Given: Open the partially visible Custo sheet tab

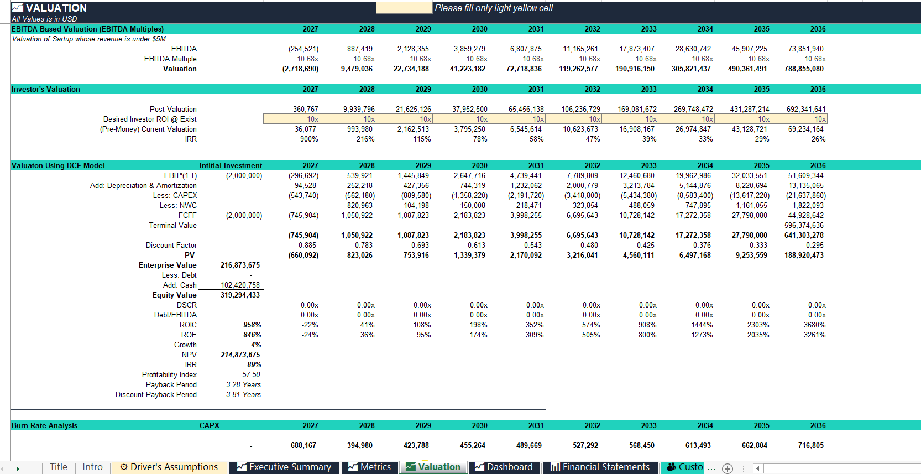Looking at the screenshot, I should [x=683, y=467].
